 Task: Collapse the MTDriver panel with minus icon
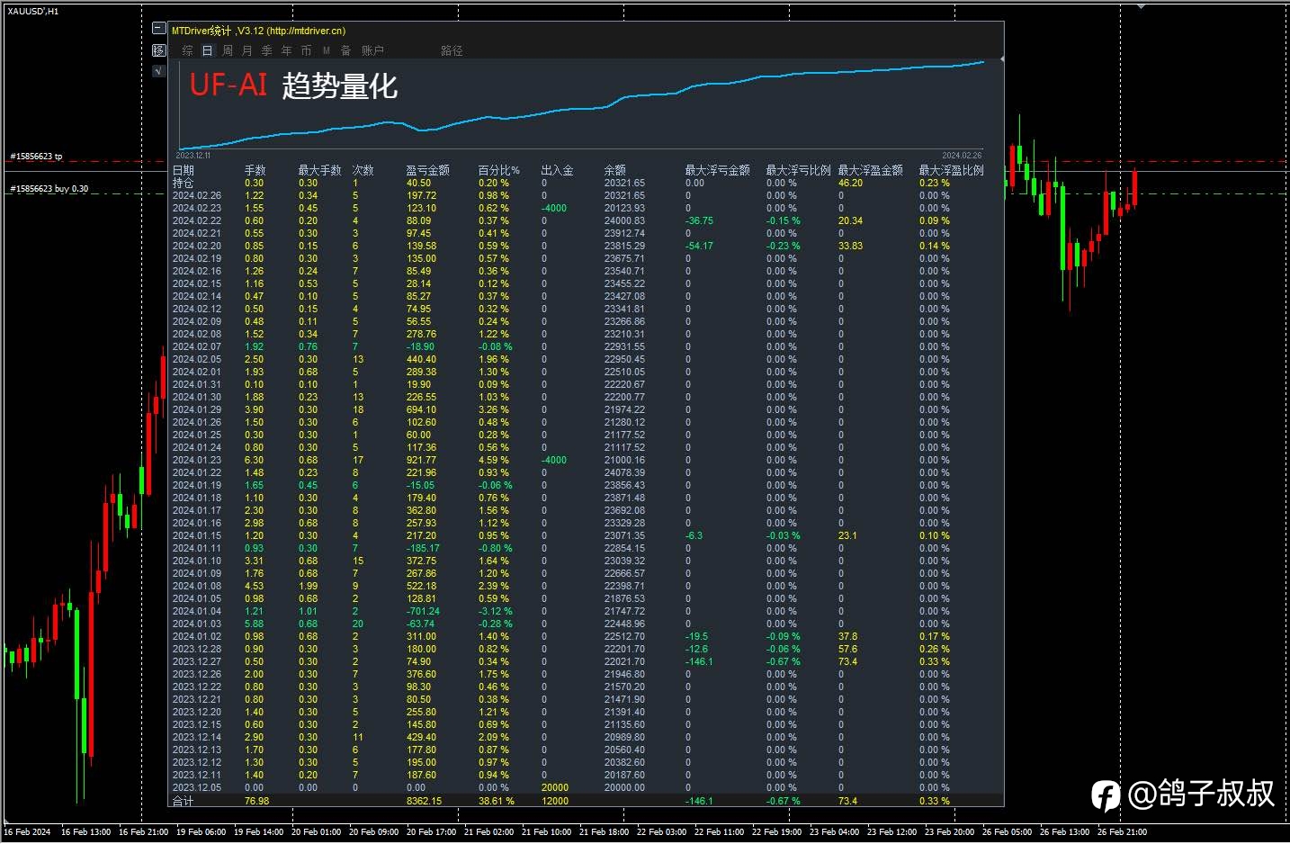pyautogui.click(x=159, y=29)
